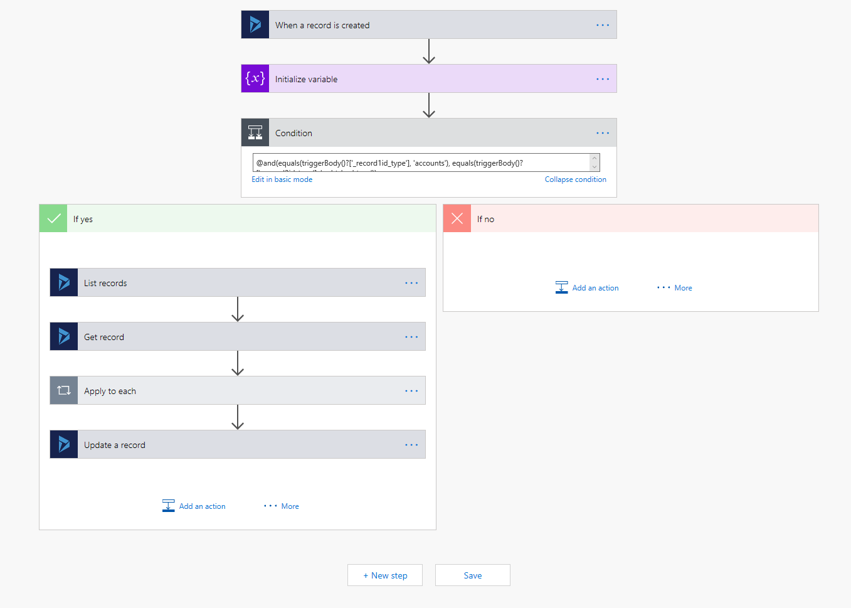Click the add-action icon in the 'If no' branch
The height and width of the screenshot is (608, 851).
561,287
